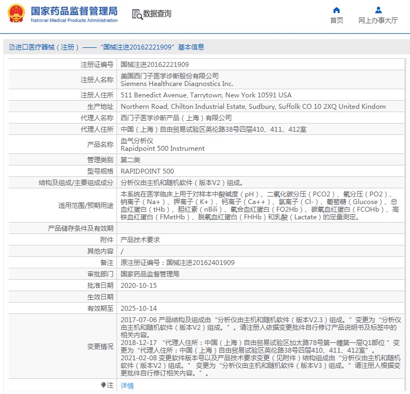
Task: Go to 首页 home page
Action: [x=336, y=20]
